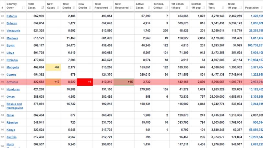
Task: Click Venezuela population value link
Action: (x=256, y=31)
